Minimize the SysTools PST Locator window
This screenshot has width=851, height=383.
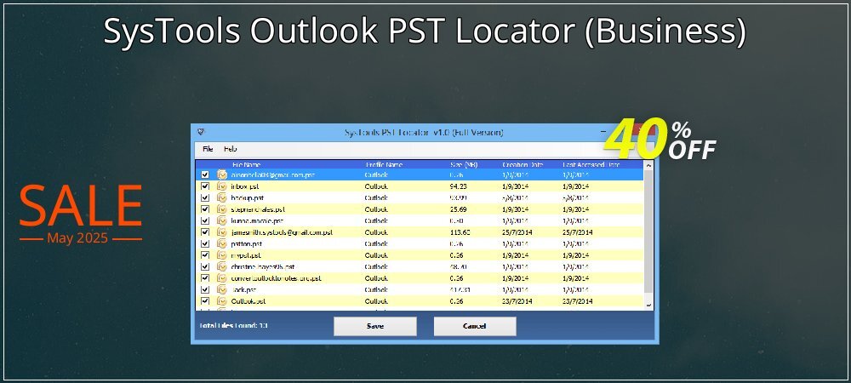[603, 132]
